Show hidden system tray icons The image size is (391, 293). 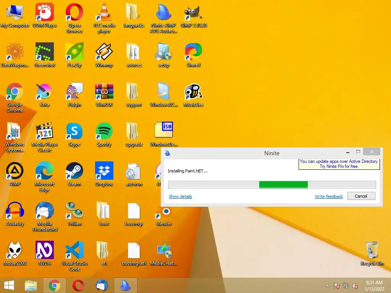coord(327,286)
